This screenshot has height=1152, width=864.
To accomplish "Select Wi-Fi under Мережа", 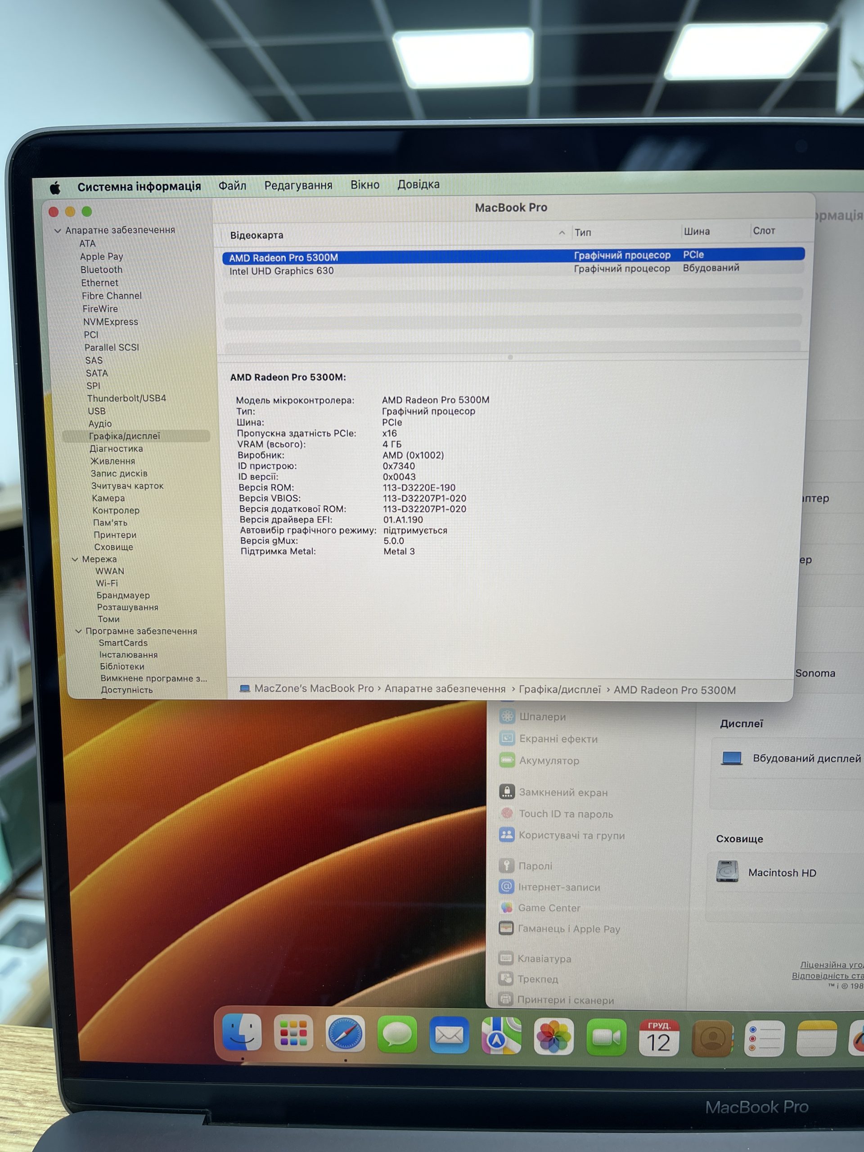I will click(107, 583).
